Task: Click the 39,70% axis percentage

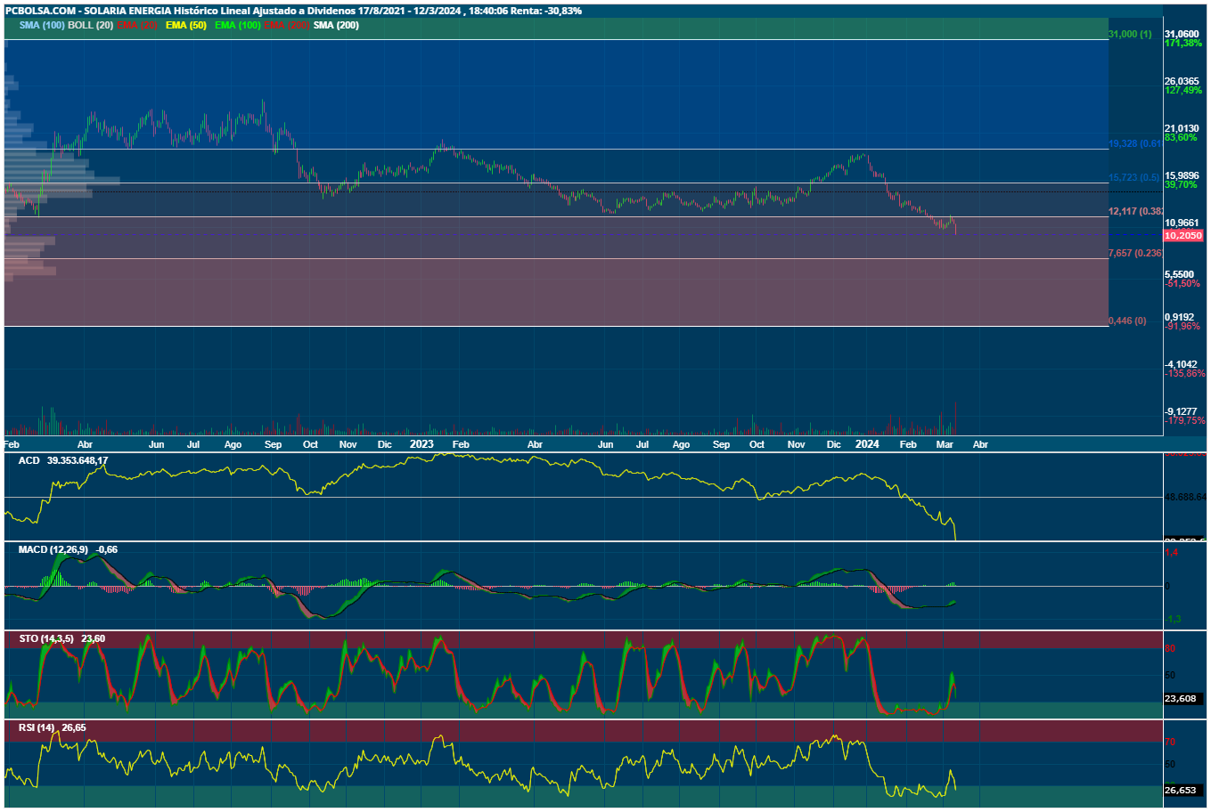Action: [1181, 184]
